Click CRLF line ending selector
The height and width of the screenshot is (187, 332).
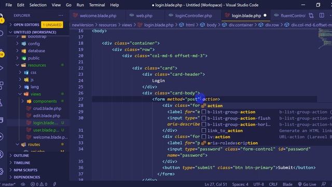click(x=273, y=184)
